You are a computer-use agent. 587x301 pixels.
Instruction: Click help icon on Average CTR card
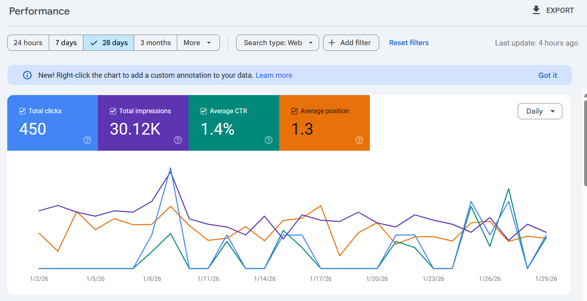(x=268, y=140)
